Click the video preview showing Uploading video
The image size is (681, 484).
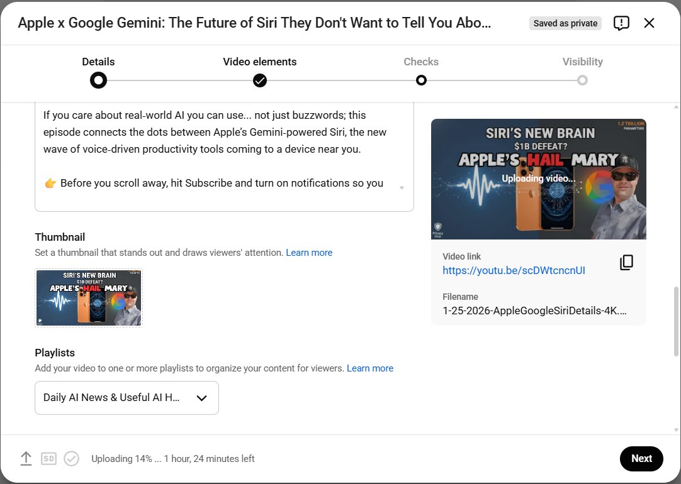pos(539,179)
